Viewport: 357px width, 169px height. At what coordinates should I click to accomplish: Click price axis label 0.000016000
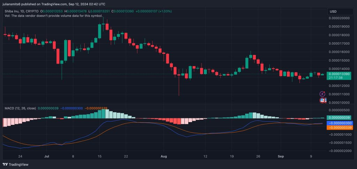tap(339, 52)
